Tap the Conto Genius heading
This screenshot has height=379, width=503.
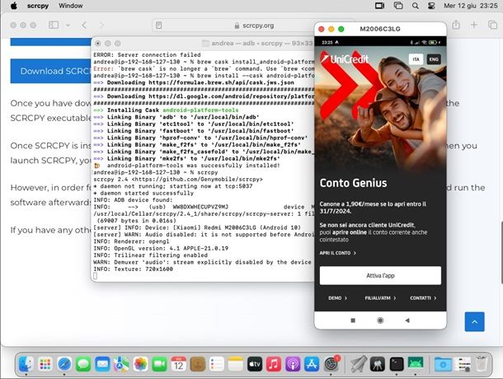353,183
